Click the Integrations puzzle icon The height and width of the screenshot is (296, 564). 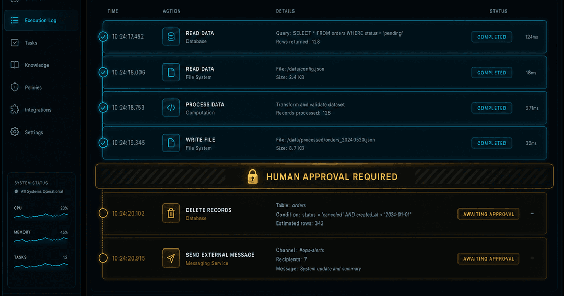(x=15, y=109)
